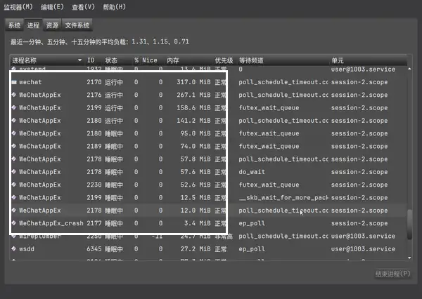Click the 267.1 MiB memory value

tap(193, 95)
